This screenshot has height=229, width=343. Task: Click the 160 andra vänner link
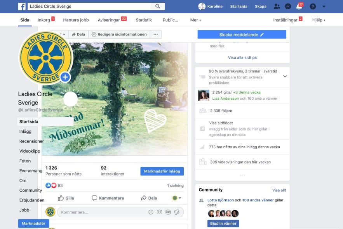(258, 200)
